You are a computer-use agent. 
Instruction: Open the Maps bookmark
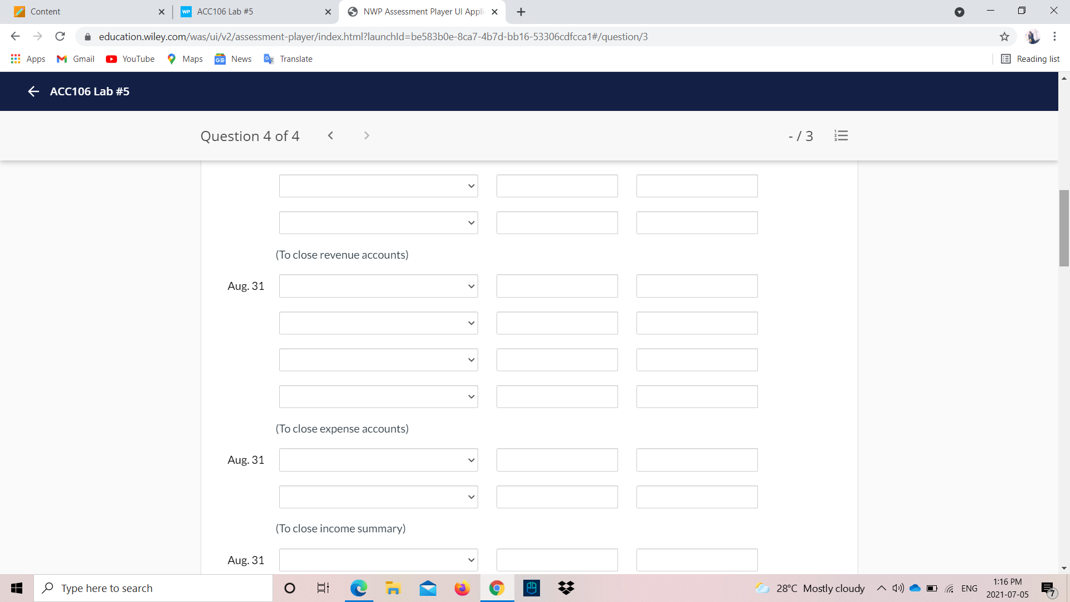(x=184, y=59)
